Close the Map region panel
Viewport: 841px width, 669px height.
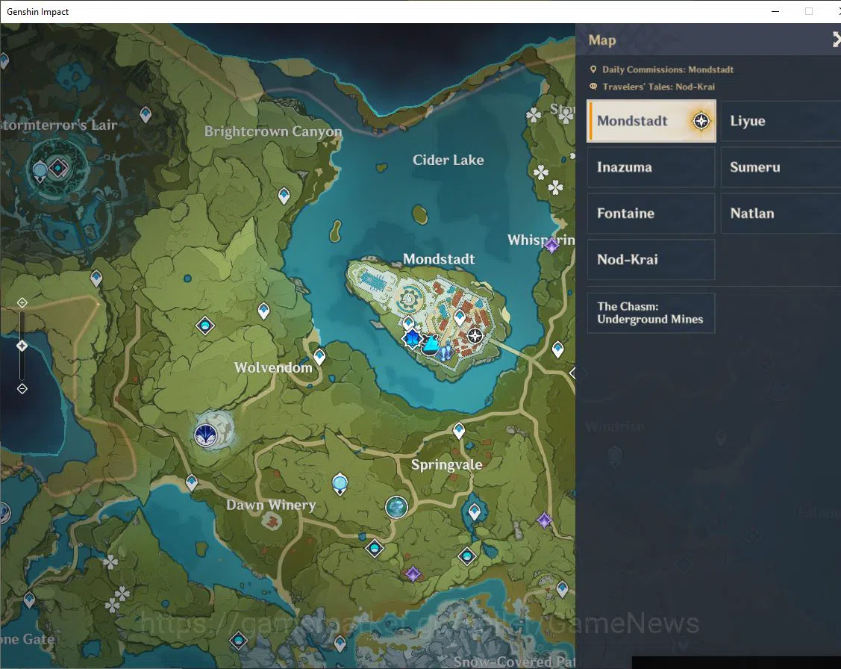pyautogui.click(x=837, y=39)
